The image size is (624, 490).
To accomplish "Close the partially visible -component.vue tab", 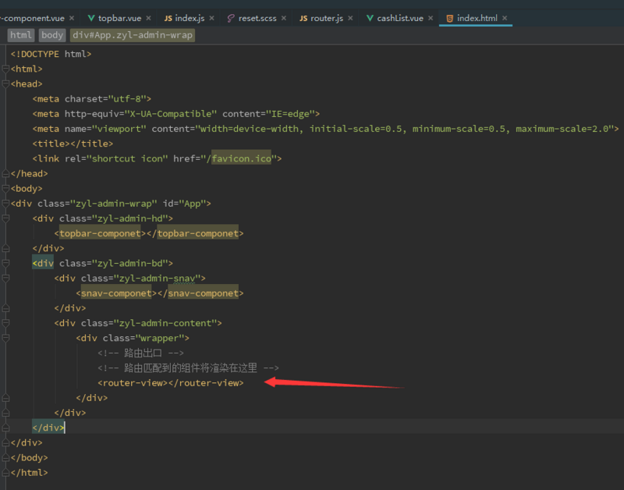I will [x=72, y=17].
